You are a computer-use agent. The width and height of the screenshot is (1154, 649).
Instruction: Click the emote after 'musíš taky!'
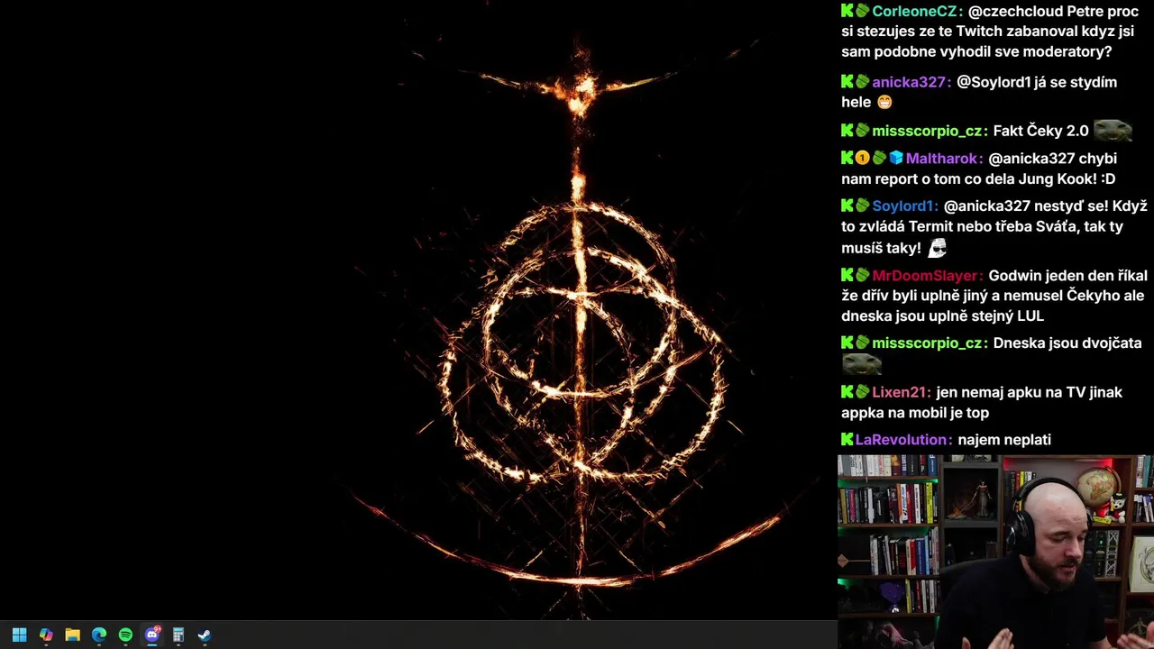(938, 248)
